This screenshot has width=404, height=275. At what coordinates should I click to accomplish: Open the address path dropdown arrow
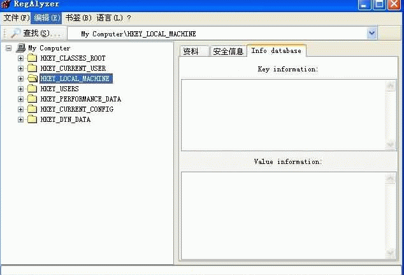[372, 33]
